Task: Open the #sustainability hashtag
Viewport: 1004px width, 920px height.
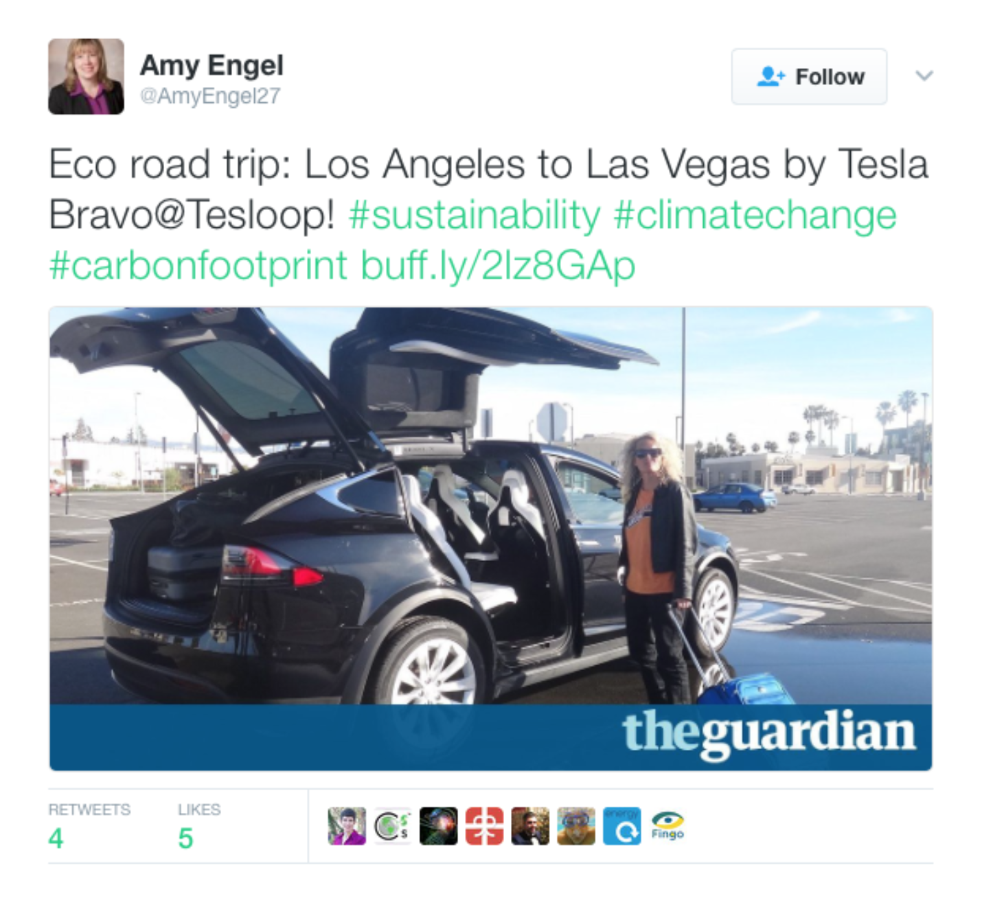Action: click(x=475, y=215)
